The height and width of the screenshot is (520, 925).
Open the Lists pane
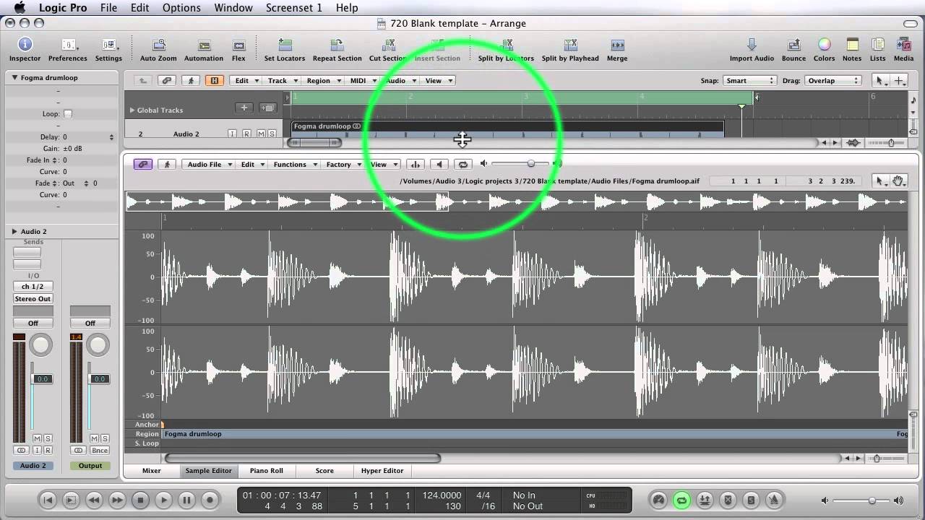click(x=877, y=49)
